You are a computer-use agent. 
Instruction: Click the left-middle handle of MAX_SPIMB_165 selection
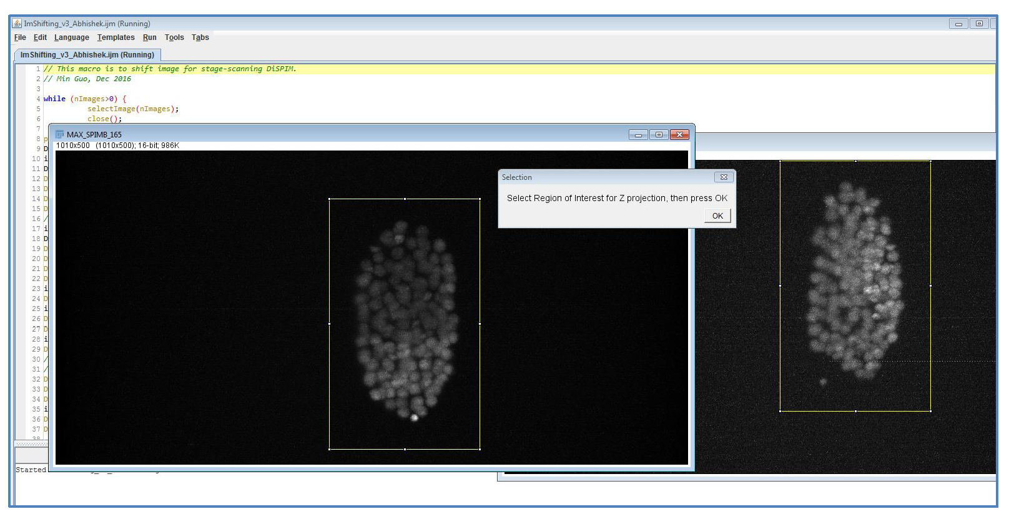[329, 324]
